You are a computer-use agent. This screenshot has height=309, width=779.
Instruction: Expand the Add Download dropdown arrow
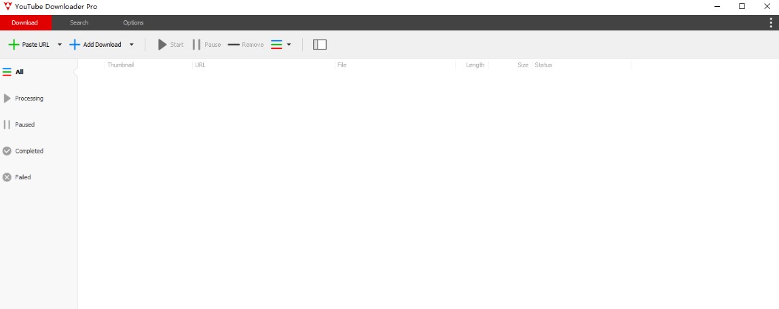click(x=132, y=45)
